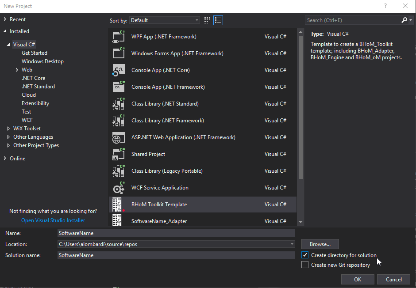Viewport: 416px width, 288px height.
Task: Click the Class Library (.NET Framework) icon
Action: 118,121
